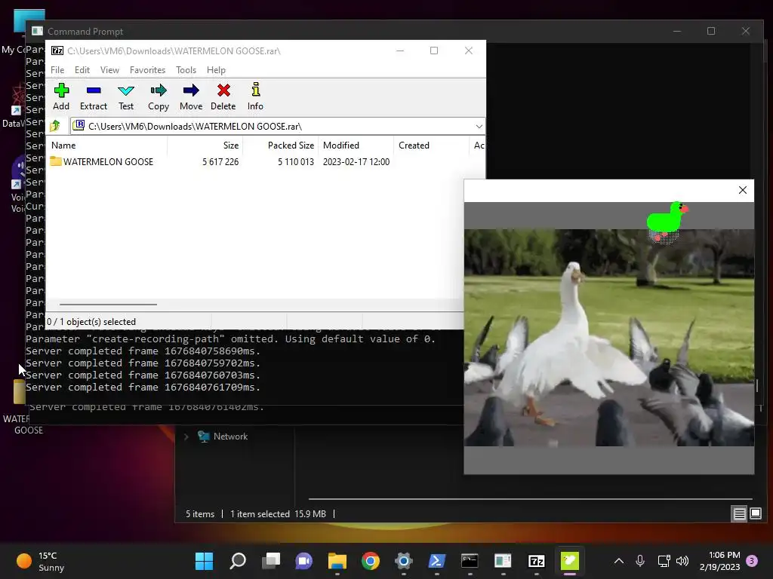This screenshot has width=773, height=579.
Task: Click the 0 / 1 object(s) selected status
Action: pyautogui.click(x=91, y=321)
